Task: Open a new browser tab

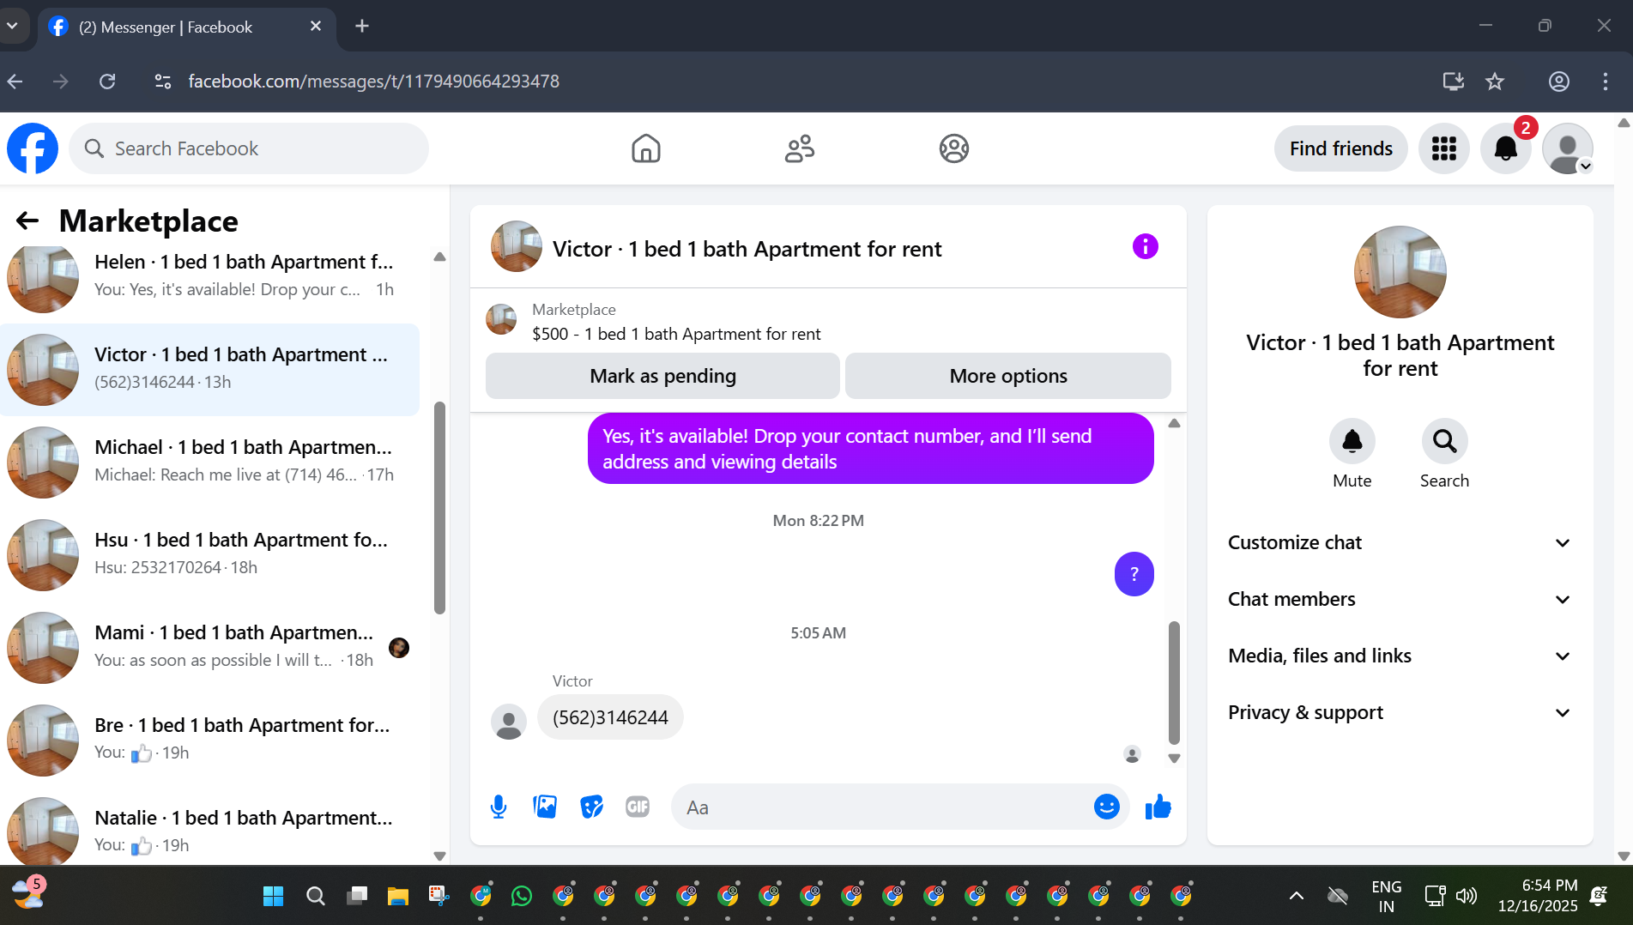Action: pos(362,26)
